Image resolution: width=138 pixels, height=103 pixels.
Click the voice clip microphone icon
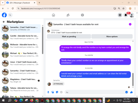click(48, 92)
